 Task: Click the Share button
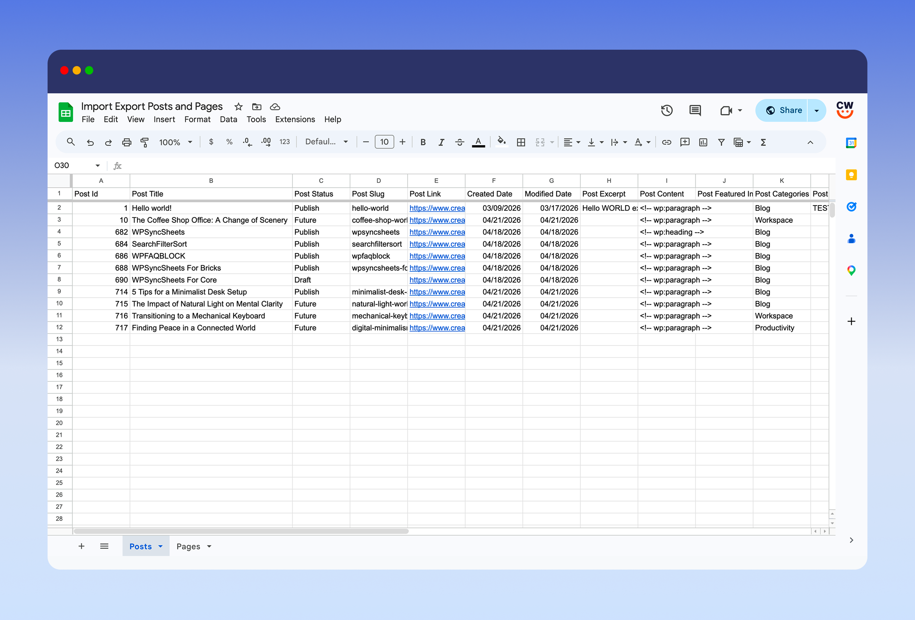(782, 110)
